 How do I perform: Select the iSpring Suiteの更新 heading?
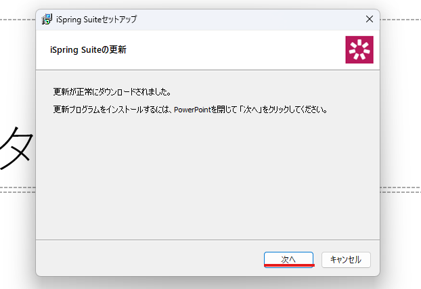(x=88, y=49)
